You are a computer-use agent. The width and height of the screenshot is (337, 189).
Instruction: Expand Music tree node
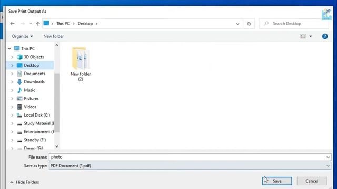[x=12, y=90]
